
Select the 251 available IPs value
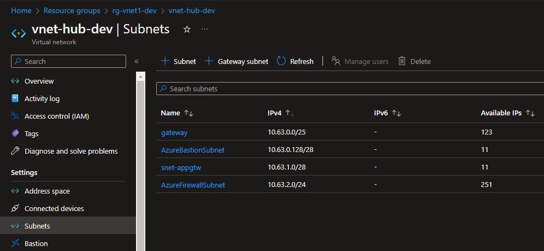click(x=486, y=185)
